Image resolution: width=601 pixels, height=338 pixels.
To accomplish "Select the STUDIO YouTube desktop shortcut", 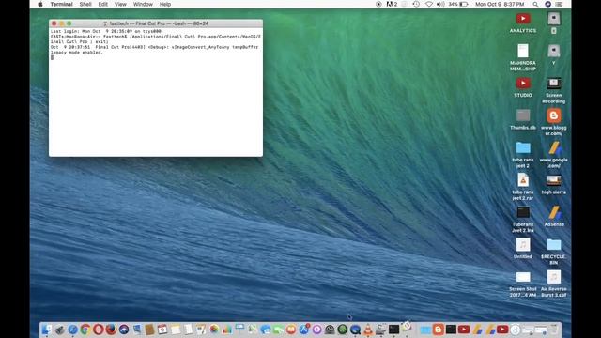I will (x=523, y=87).
